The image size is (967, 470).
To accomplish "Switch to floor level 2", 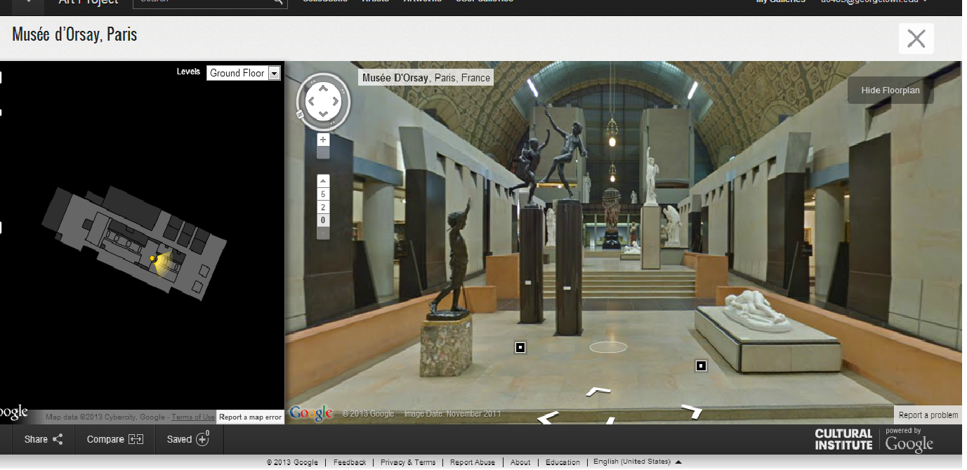I will pyautogui.click(x=323, y=207).
